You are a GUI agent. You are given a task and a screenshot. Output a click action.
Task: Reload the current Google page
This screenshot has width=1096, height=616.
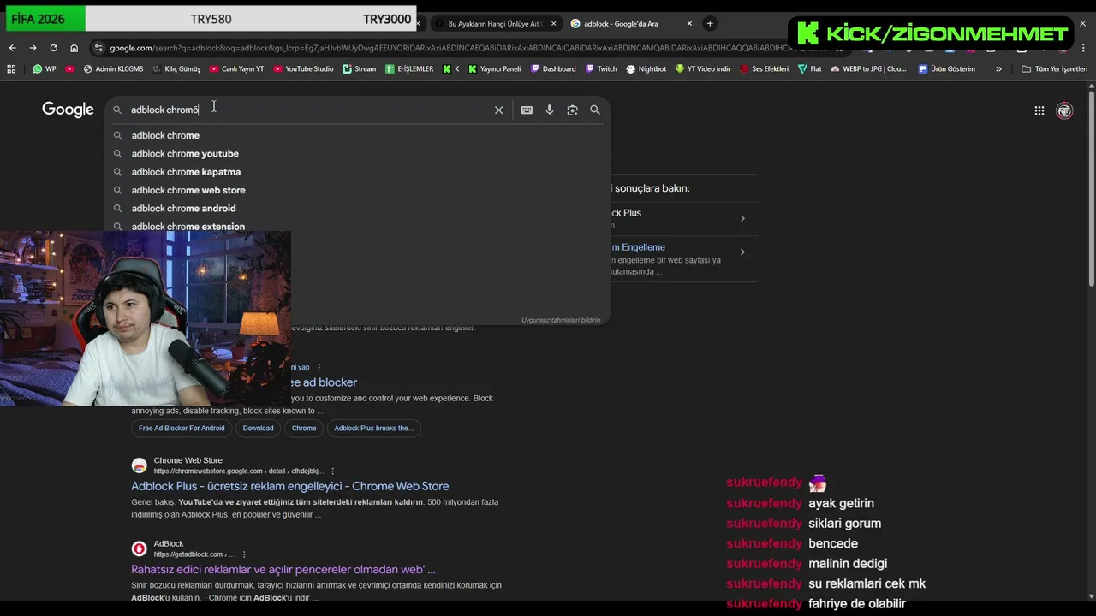point(53,48)
